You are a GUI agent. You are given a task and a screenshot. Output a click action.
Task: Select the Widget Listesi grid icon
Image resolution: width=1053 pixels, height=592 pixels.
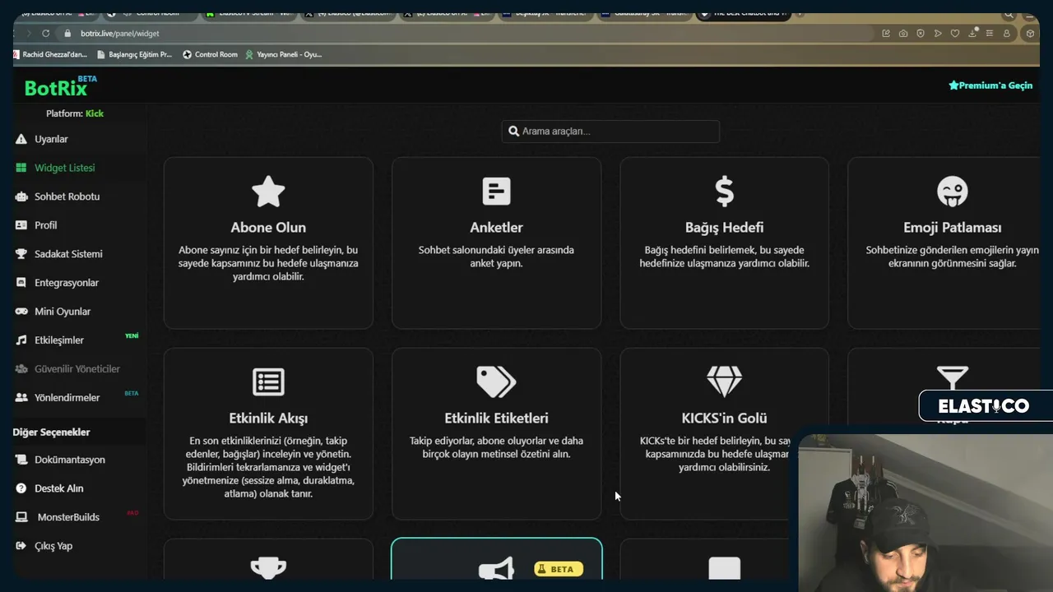pyautogui.click(x=21, y=168)
